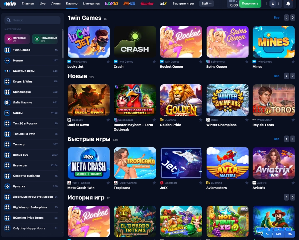Viewport: 299px width, 240px height.
Task: Click the Лайв Казино category icon
Action: tap(7, 103)
